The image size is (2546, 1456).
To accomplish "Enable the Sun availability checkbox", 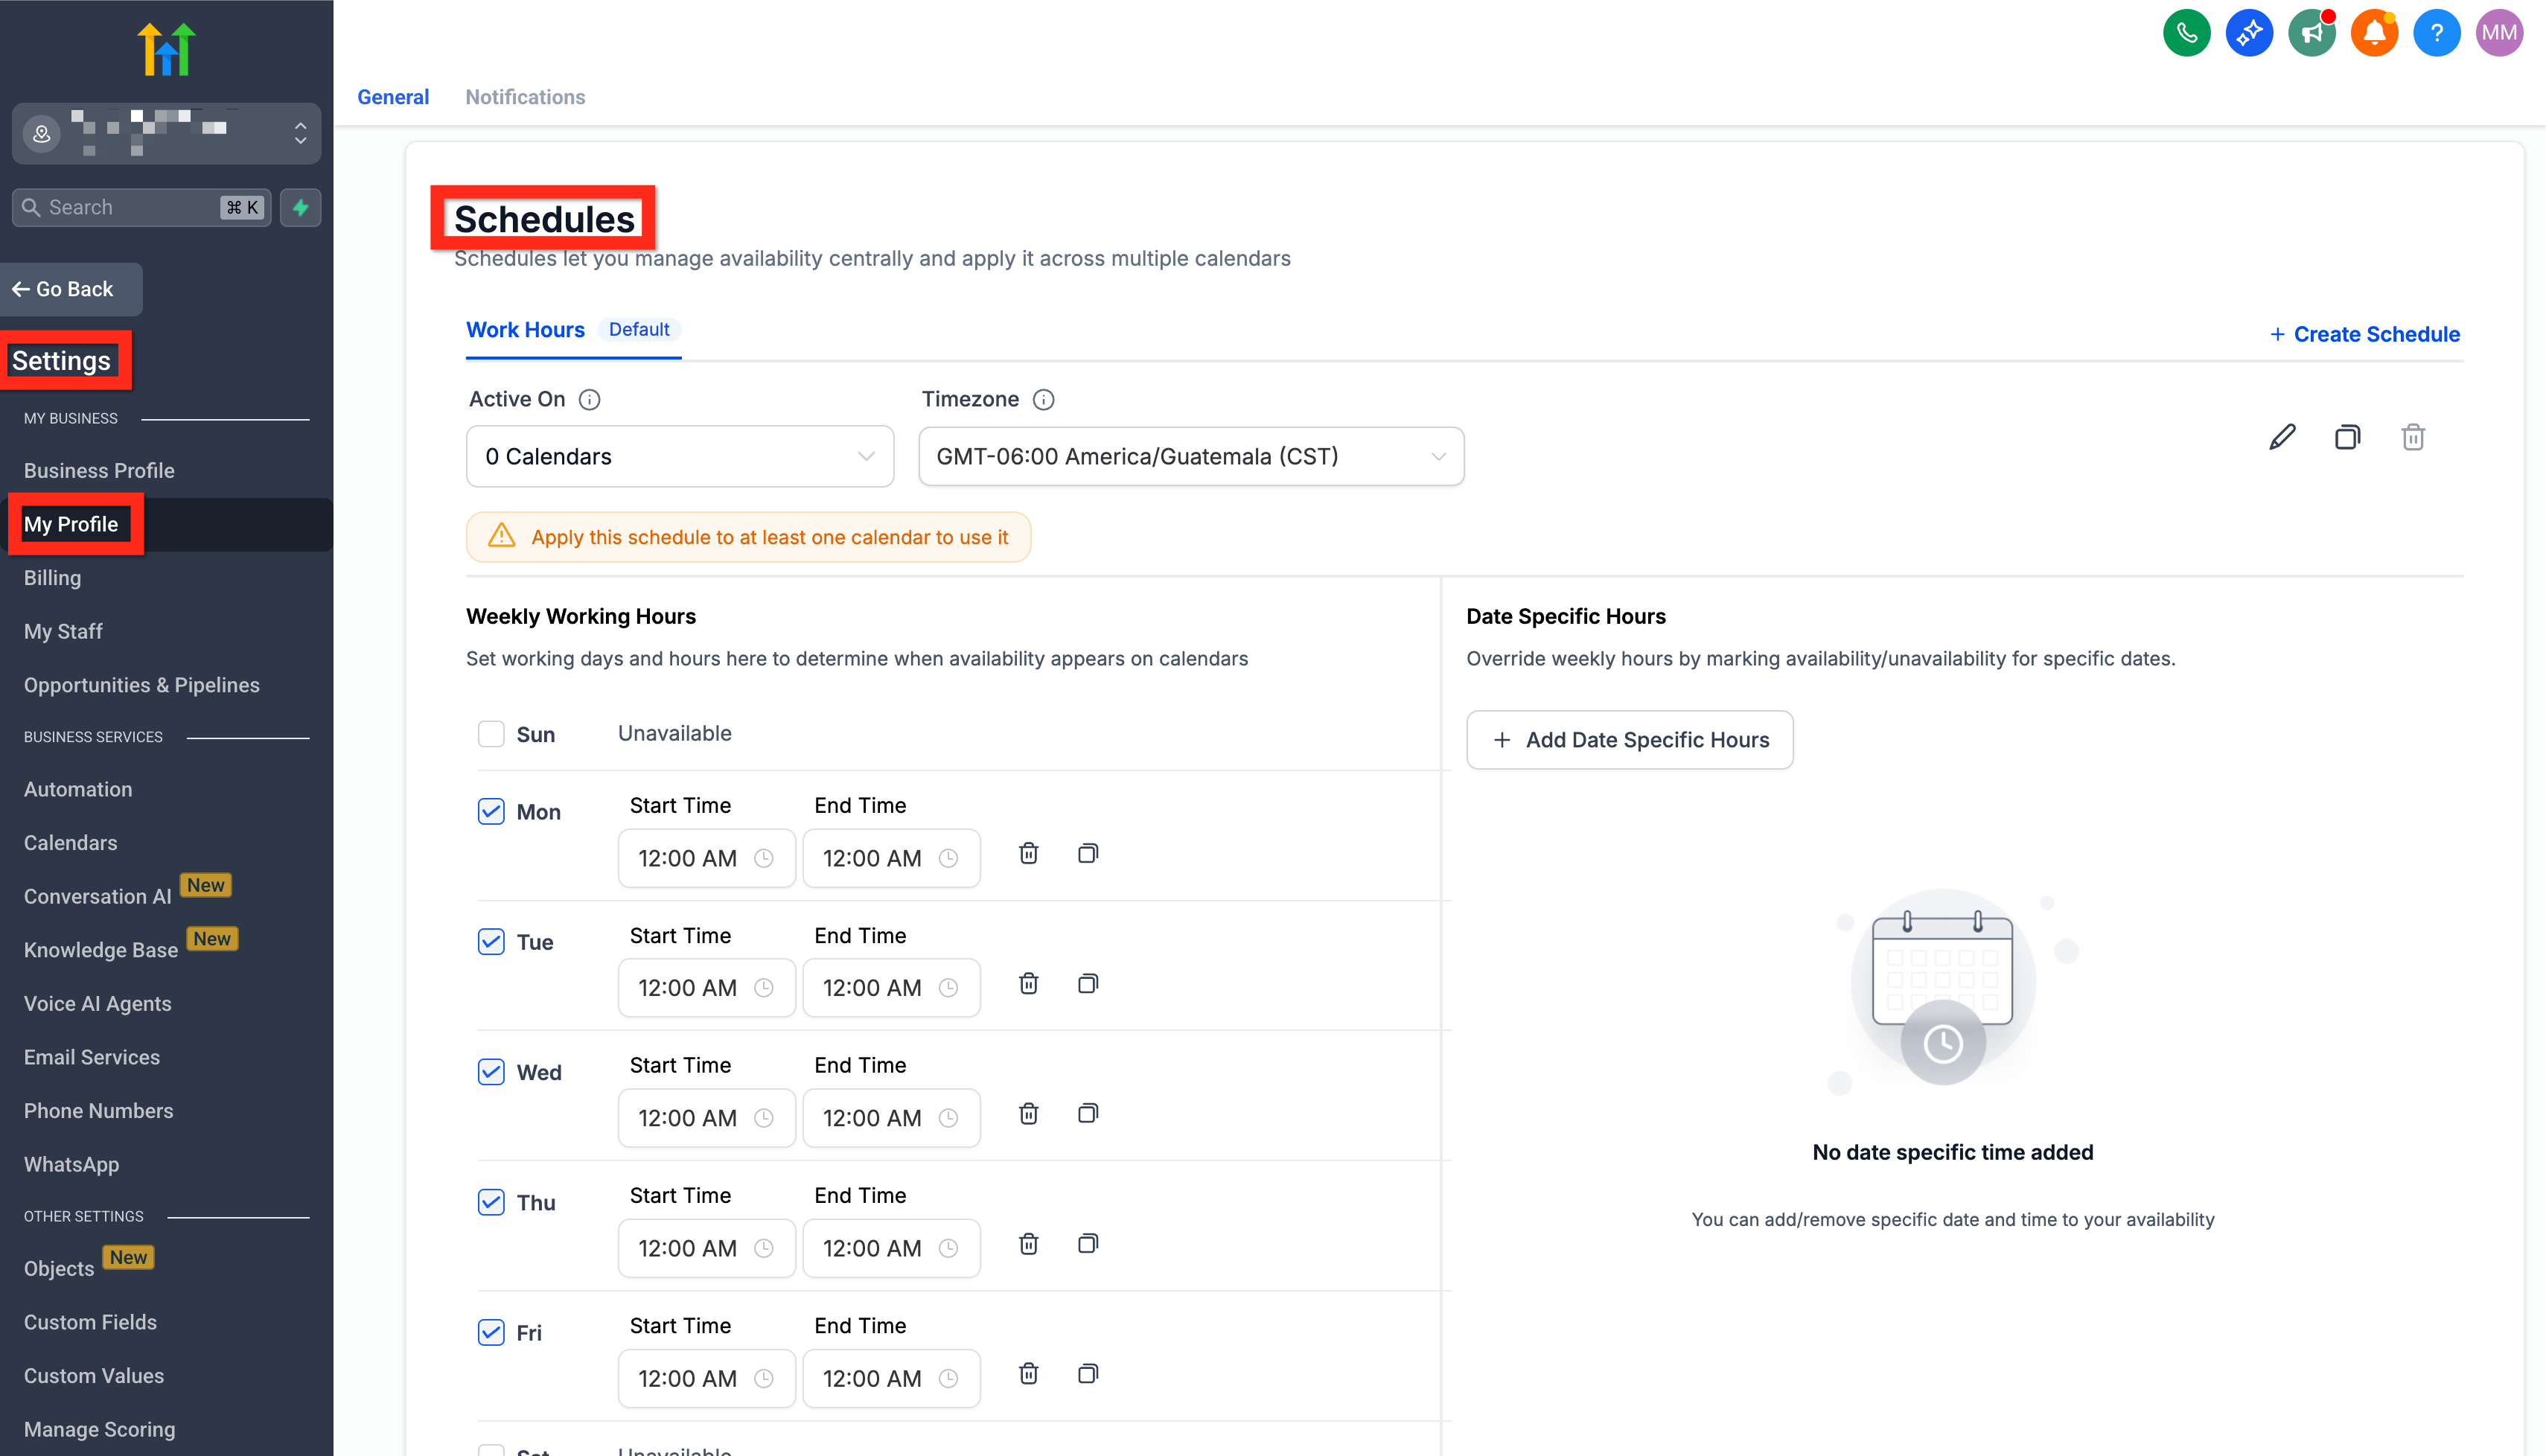I will 491,734.
